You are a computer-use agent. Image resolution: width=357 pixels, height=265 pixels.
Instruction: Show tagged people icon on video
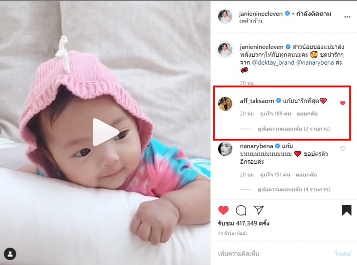pos(10,254)
